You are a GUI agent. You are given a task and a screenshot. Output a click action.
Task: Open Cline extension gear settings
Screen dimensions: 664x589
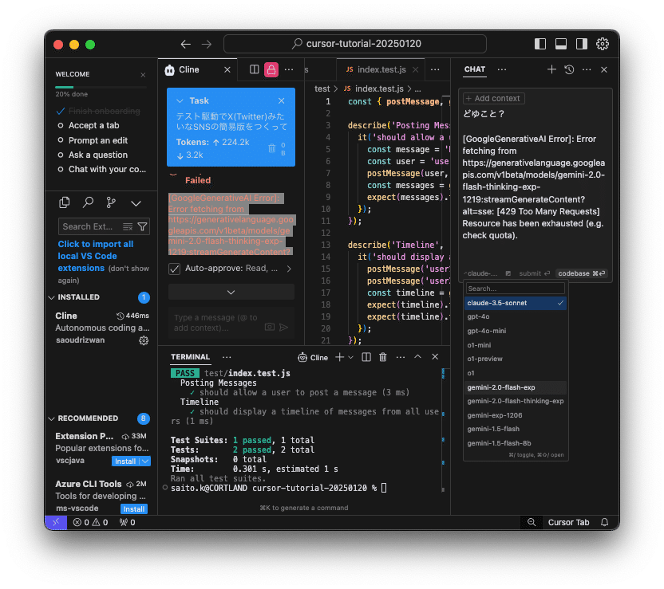(x=144, y=341)
